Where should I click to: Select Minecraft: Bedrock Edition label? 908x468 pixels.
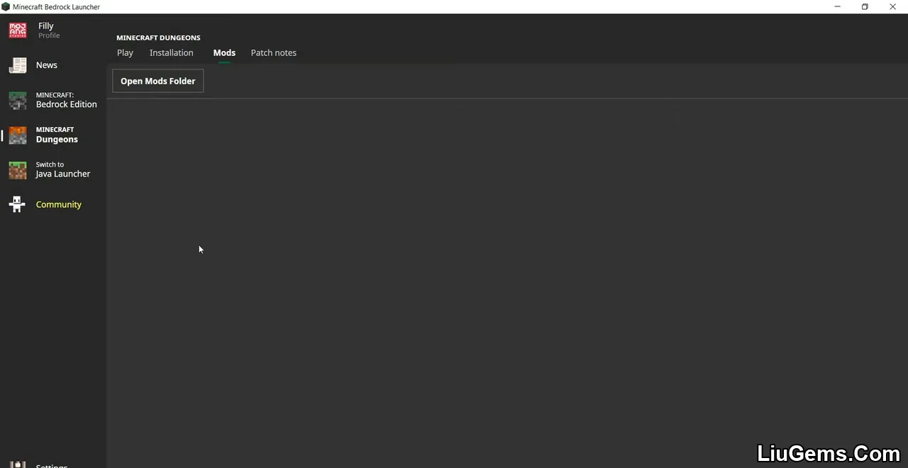coord(67,100)
